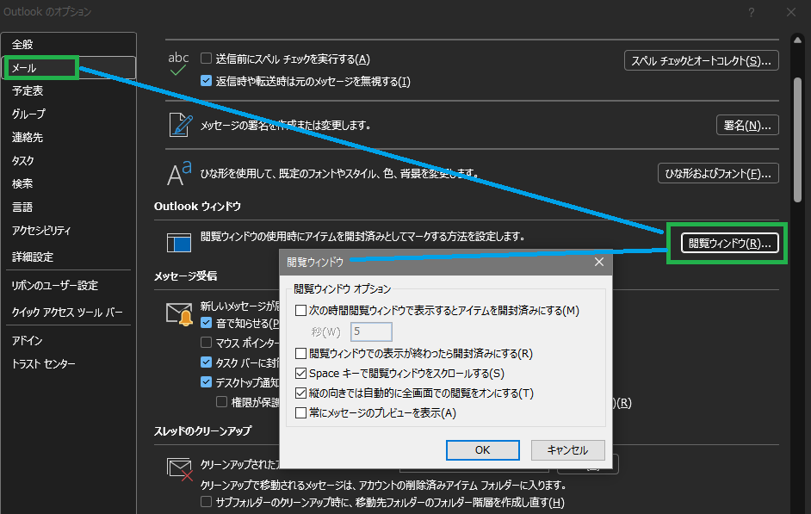Viewport: 811px width, 514px height.
Task: Click the vertical scrollbar thumb
Action: (797, 139)
